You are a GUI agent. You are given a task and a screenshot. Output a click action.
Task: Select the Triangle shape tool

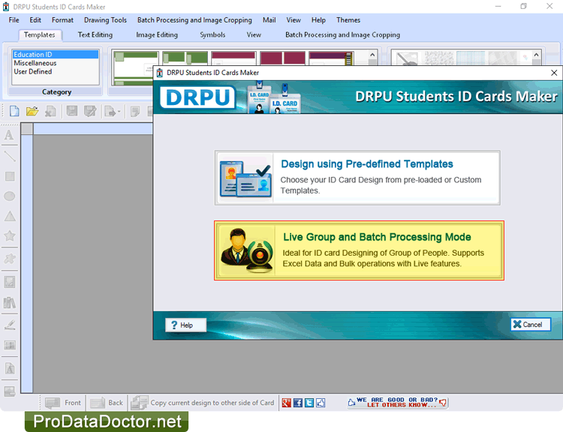[9, 216]
